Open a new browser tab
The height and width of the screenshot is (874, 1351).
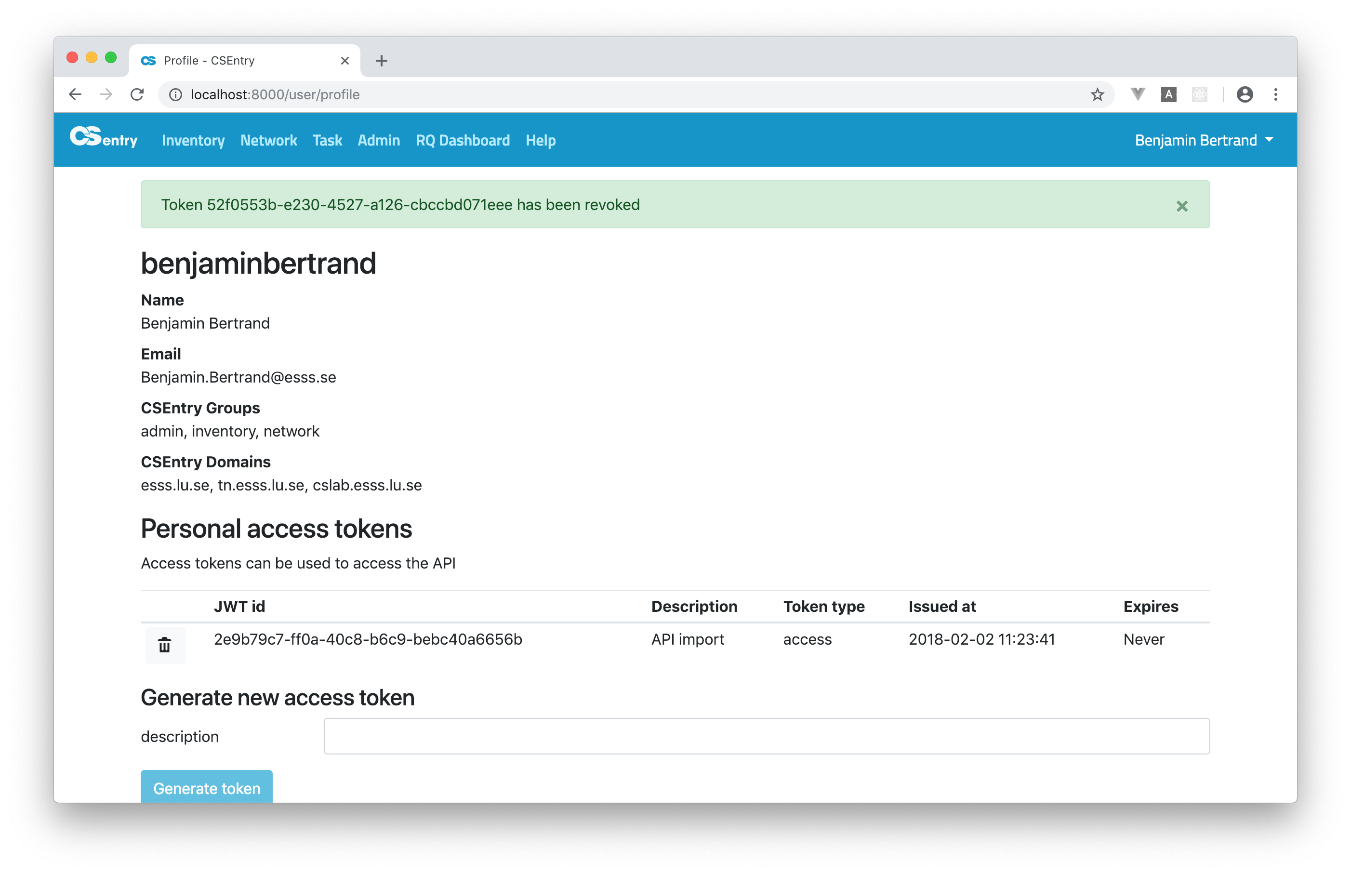(381, 61)
